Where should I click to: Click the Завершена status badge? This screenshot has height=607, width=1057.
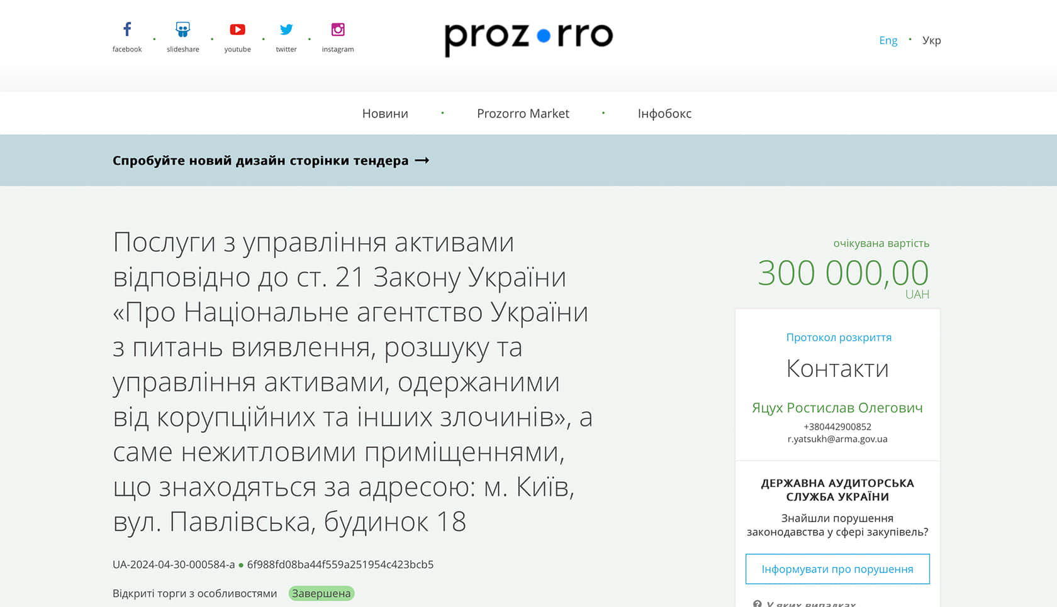(x=322, y=593)
